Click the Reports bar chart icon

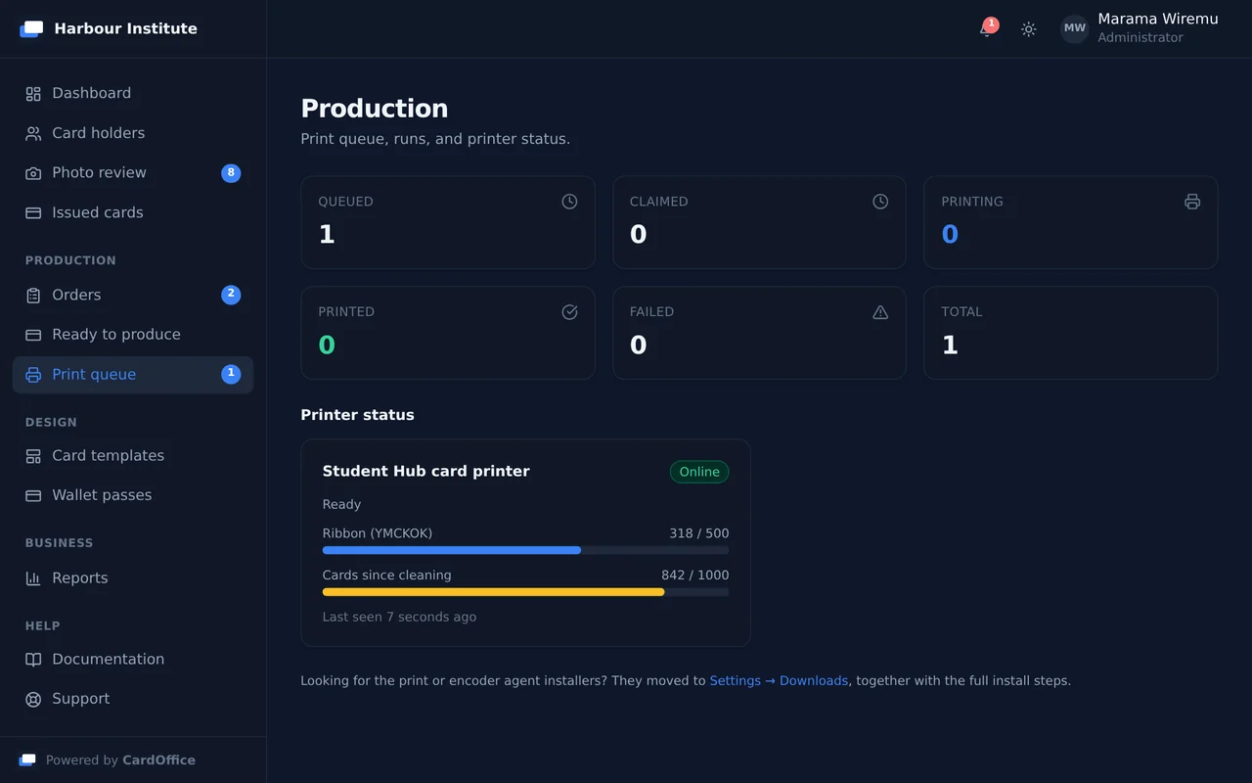click(x=33, y=578)
